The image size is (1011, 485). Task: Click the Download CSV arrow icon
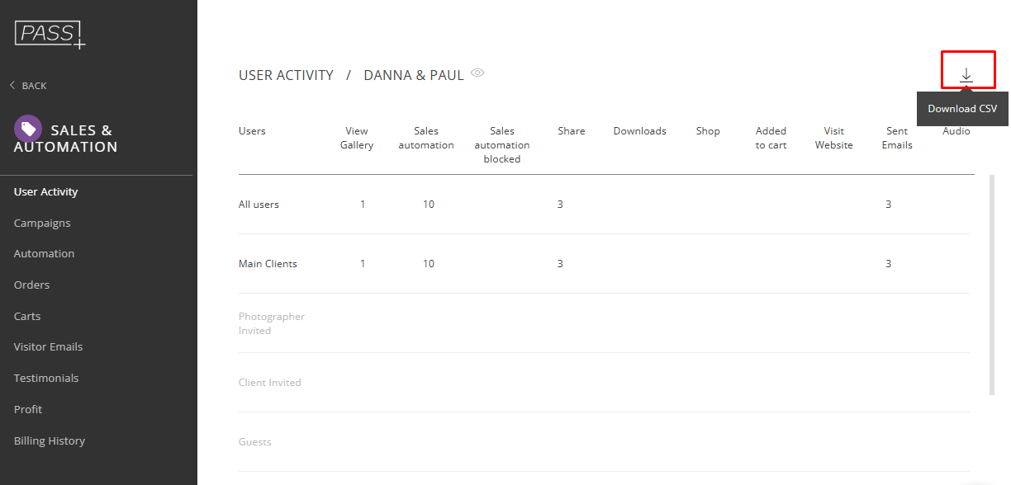pyautogui.click(x=966, y=75)
